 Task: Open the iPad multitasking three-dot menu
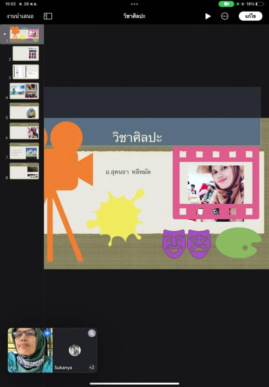click(x=134, y=4)
